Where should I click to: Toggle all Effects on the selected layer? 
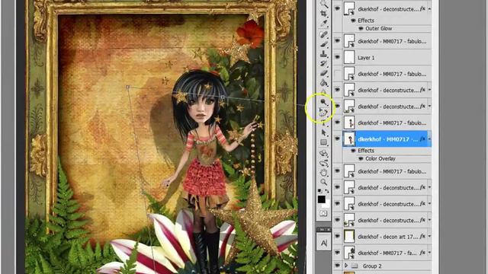353,151
